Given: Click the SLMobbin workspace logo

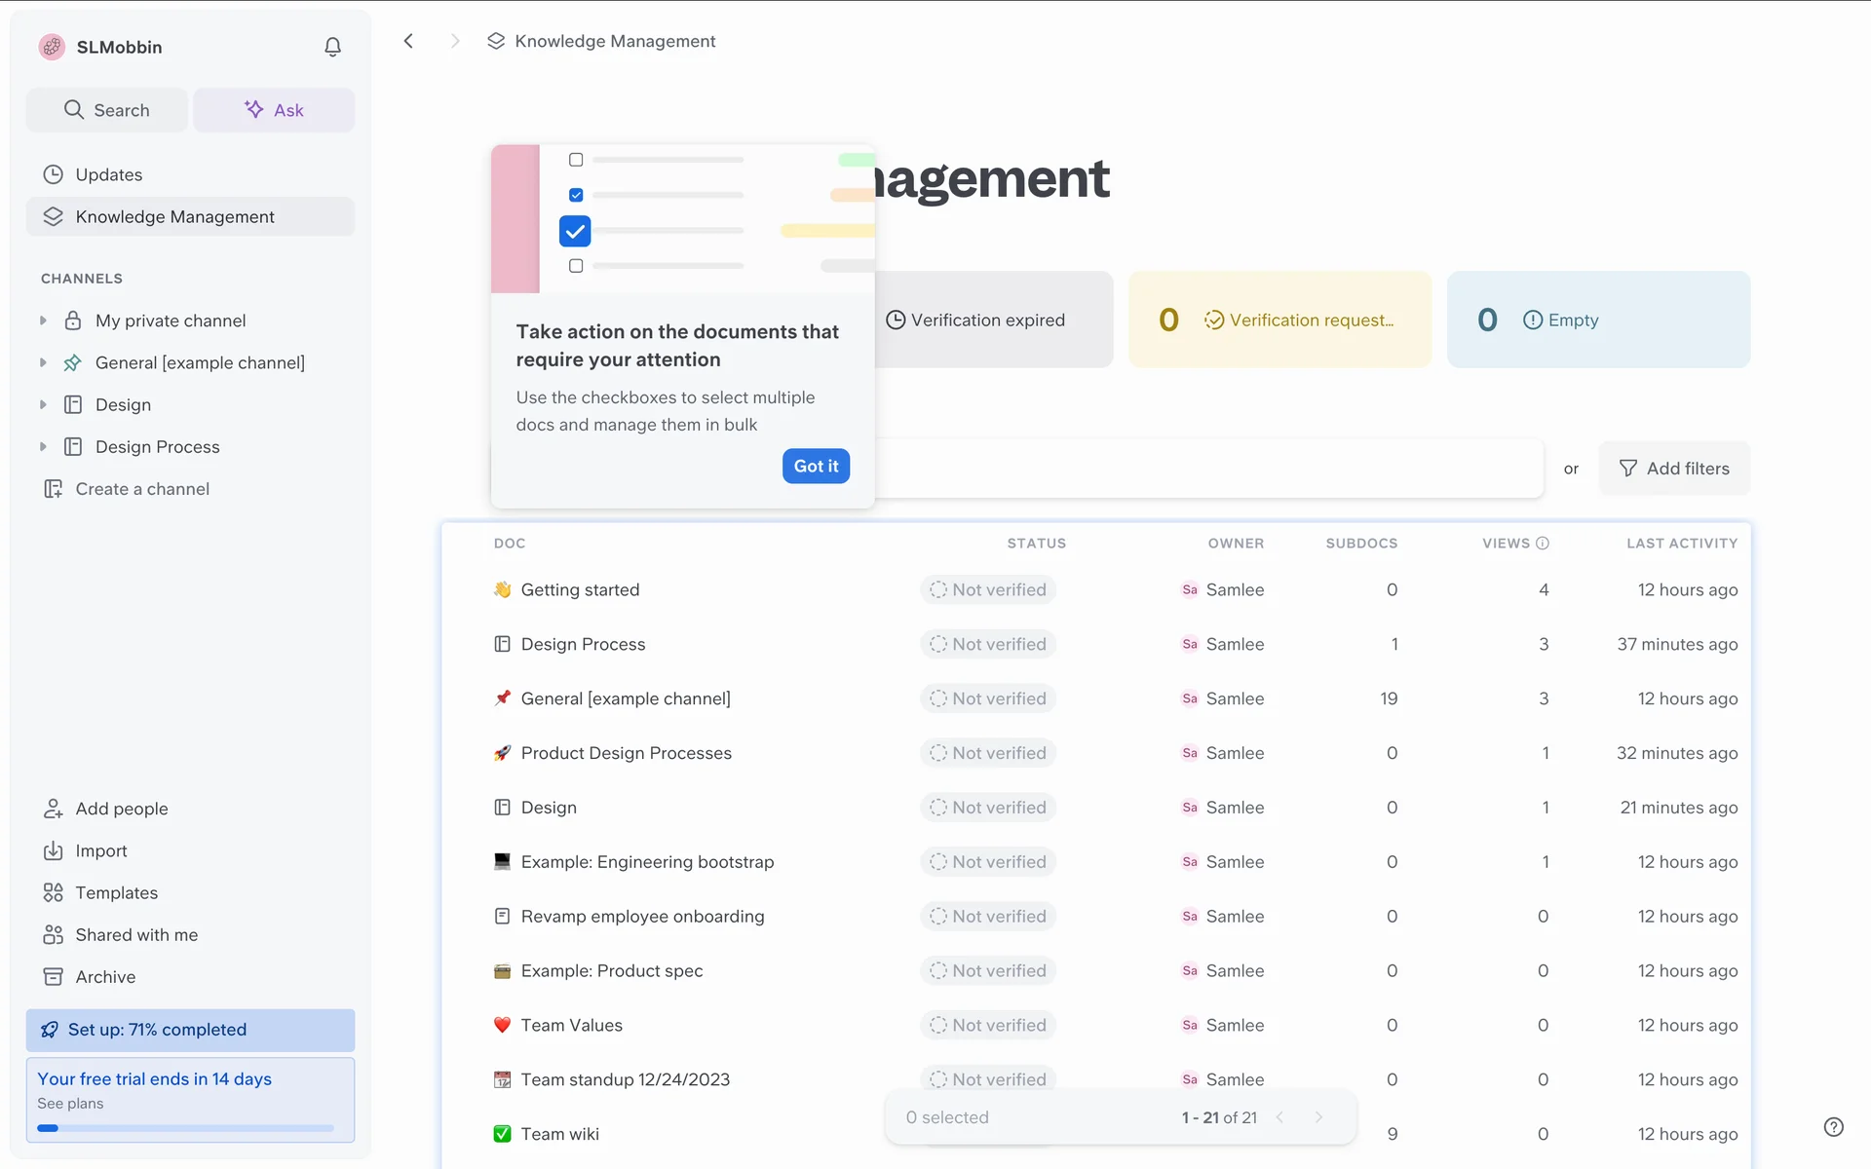Looking at the screenshot, I should click(52, 47).
